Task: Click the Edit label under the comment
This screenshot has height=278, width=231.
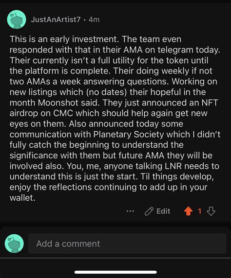Action: [163, 211]
